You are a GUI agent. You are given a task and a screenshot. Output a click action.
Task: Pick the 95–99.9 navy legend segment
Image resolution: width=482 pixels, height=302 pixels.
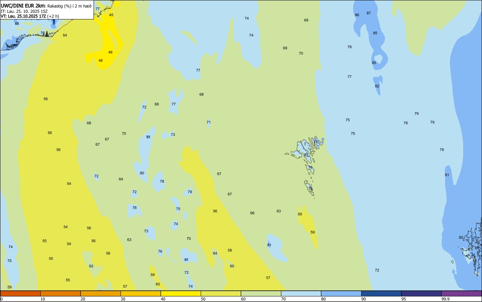421,293
